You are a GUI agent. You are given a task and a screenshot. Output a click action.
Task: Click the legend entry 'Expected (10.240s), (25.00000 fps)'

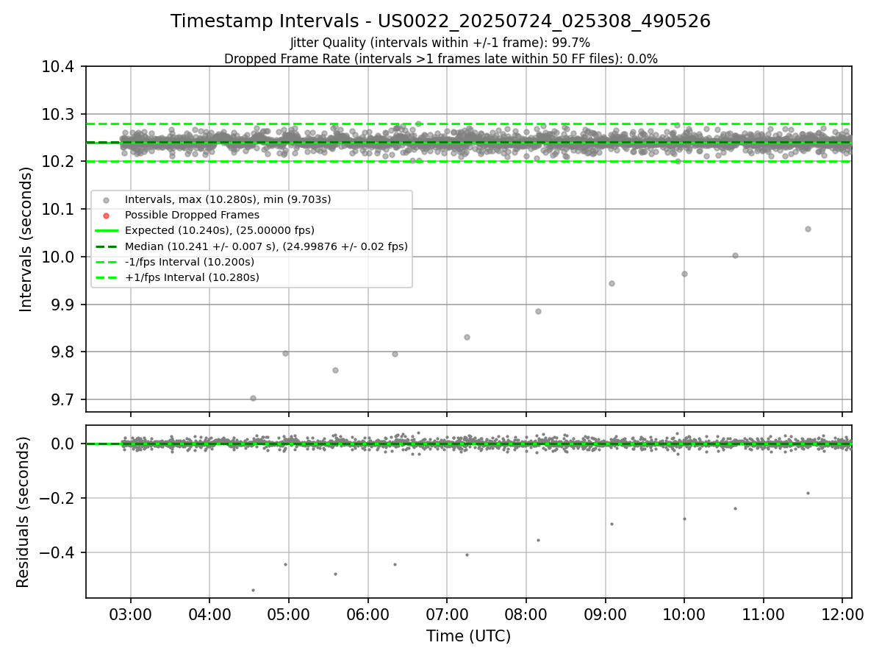[x=220, y=230]
